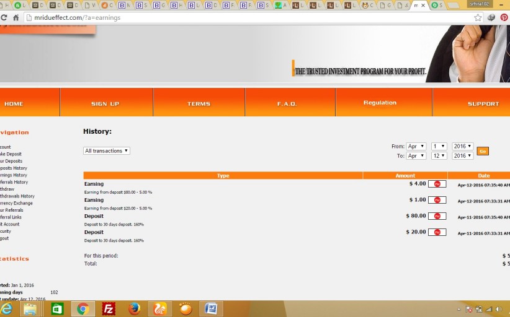The image size is (510, 317).
Task: Open the From month dropdown
Action: [416, 146]
